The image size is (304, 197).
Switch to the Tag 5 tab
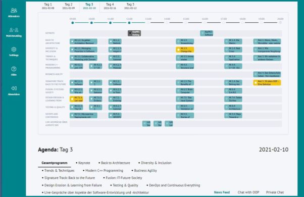tap(130, 6)
